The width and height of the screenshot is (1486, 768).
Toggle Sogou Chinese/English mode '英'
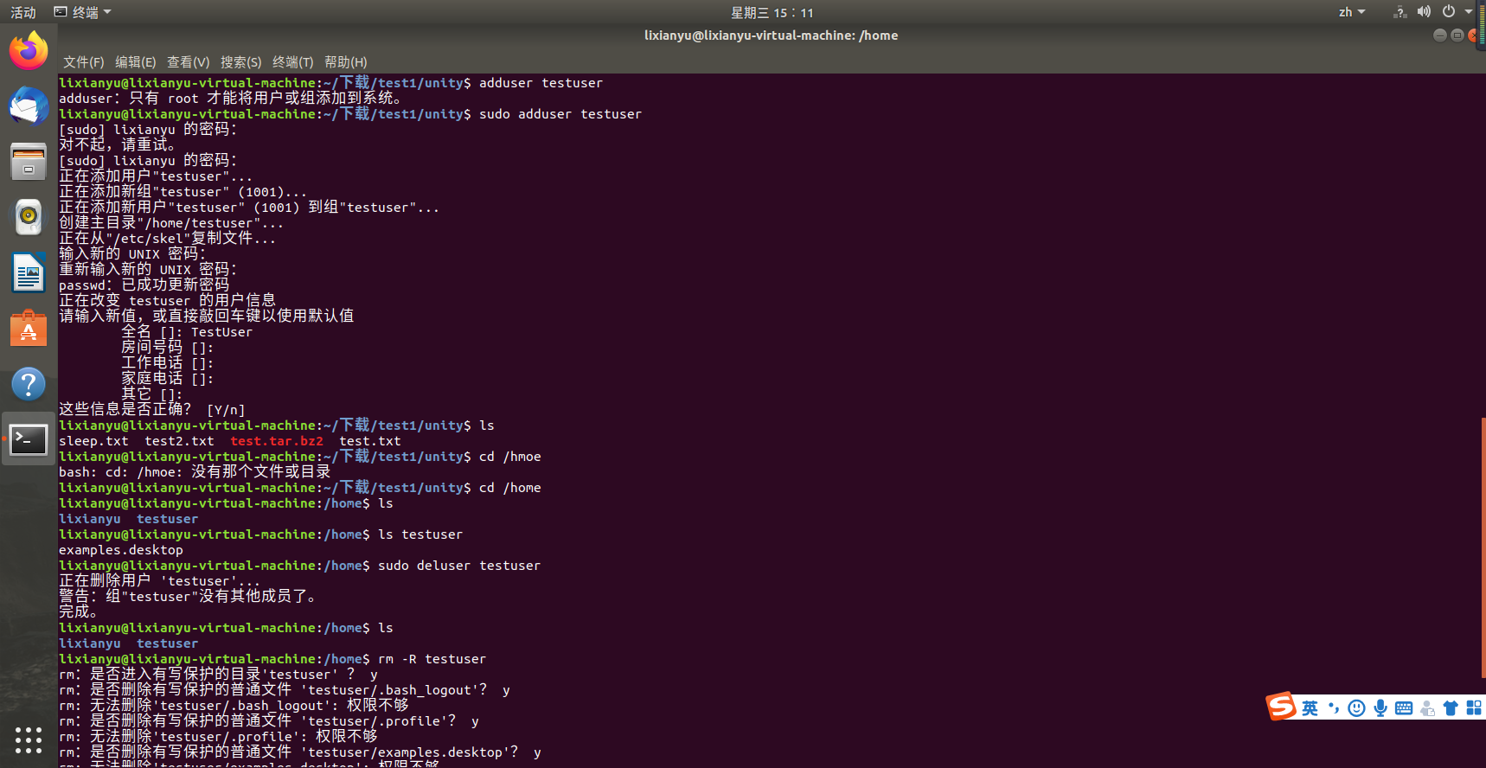pos(1310,708)
